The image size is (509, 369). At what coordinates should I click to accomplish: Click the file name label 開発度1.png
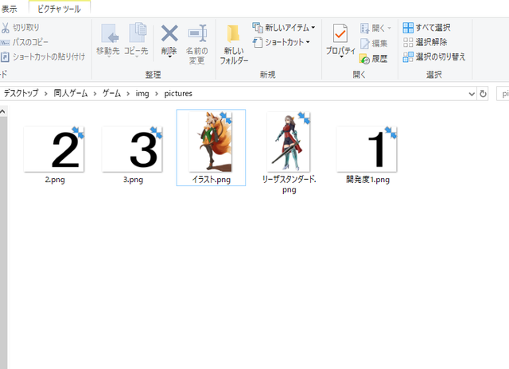(x=367, y=180)
